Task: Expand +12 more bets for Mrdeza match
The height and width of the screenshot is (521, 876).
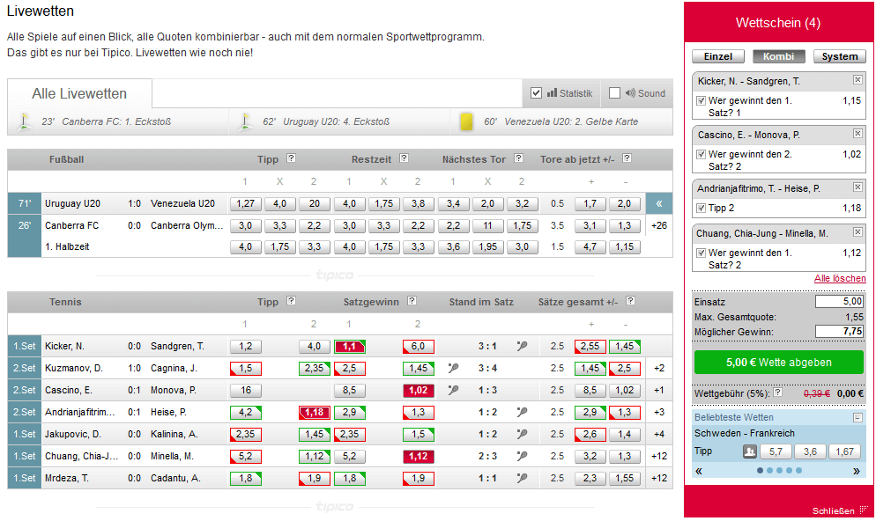Action: (x=659, y=478)
